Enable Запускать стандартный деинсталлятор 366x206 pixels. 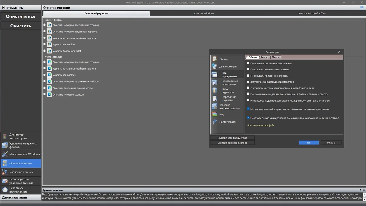point(248,81)
